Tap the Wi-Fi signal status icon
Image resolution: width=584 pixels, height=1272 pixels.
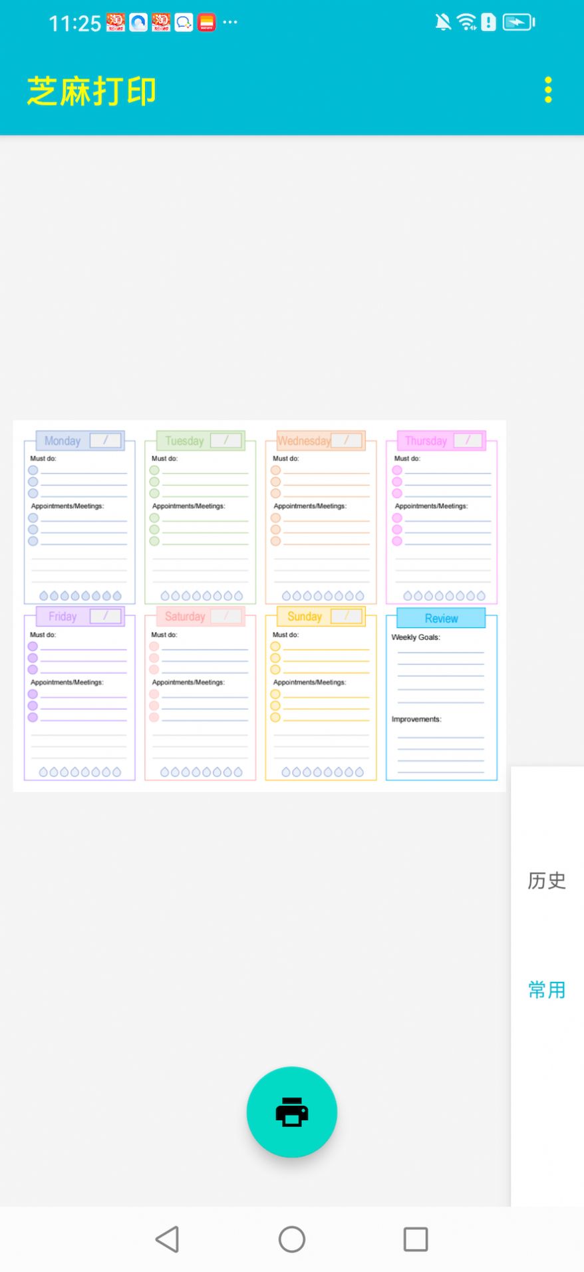pyautogui.click(x=467, y=23)
